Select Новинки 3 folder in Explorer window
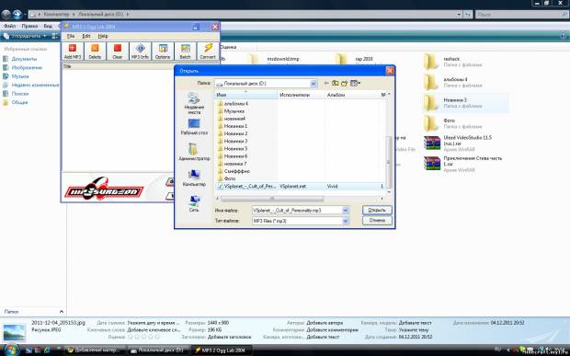The width and height of the screenshot is (570, 356). 465,103
